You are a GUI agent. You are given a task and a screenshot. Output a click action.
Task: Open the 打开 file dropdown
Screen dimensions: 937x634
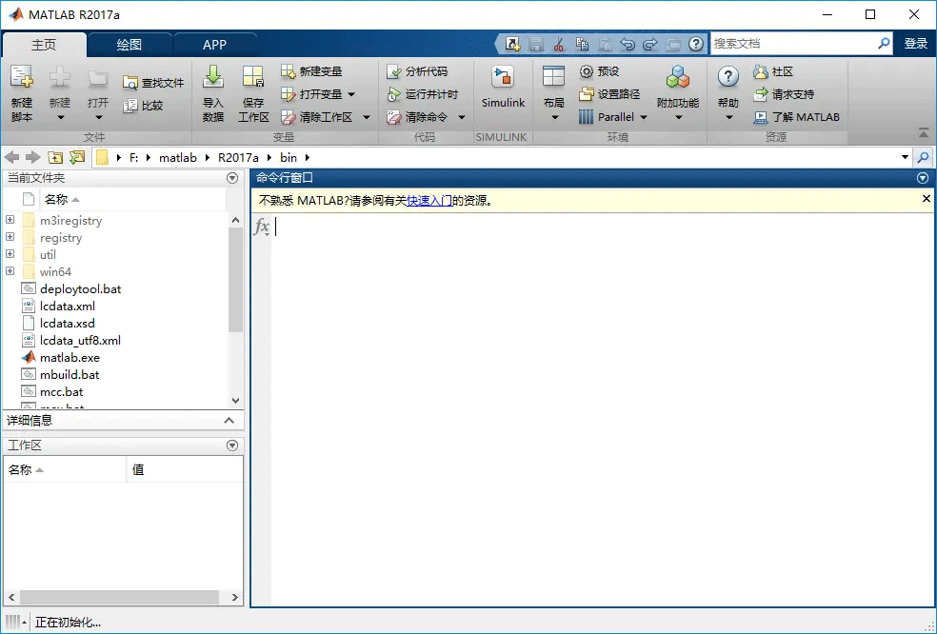(98, 93)
